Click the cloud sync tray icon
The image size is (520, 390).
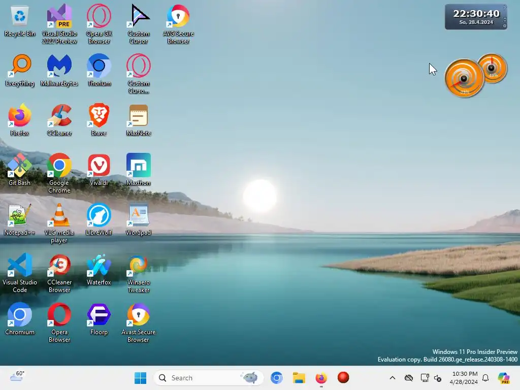click(x=409, y=378)
